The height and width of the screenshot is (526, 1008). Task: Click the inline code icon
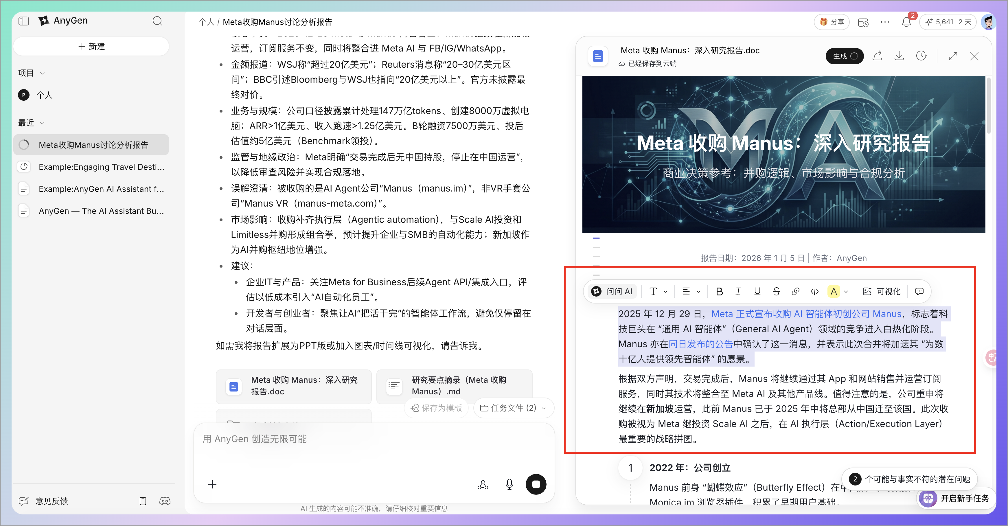click(815, 291)
